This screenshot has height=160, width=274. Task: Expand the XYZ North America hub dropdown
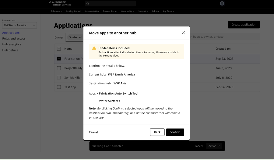(x=19, y=25)
